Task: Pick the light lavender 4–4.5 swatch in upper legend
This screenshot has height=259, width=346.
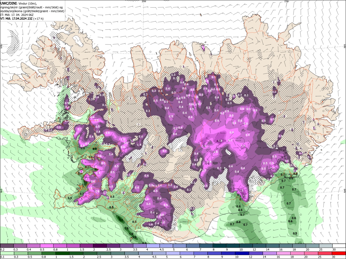Action: tap(153, 246)
